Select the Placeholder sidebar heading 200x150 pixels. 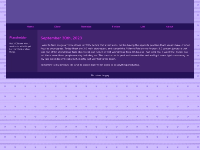[18, 37]
